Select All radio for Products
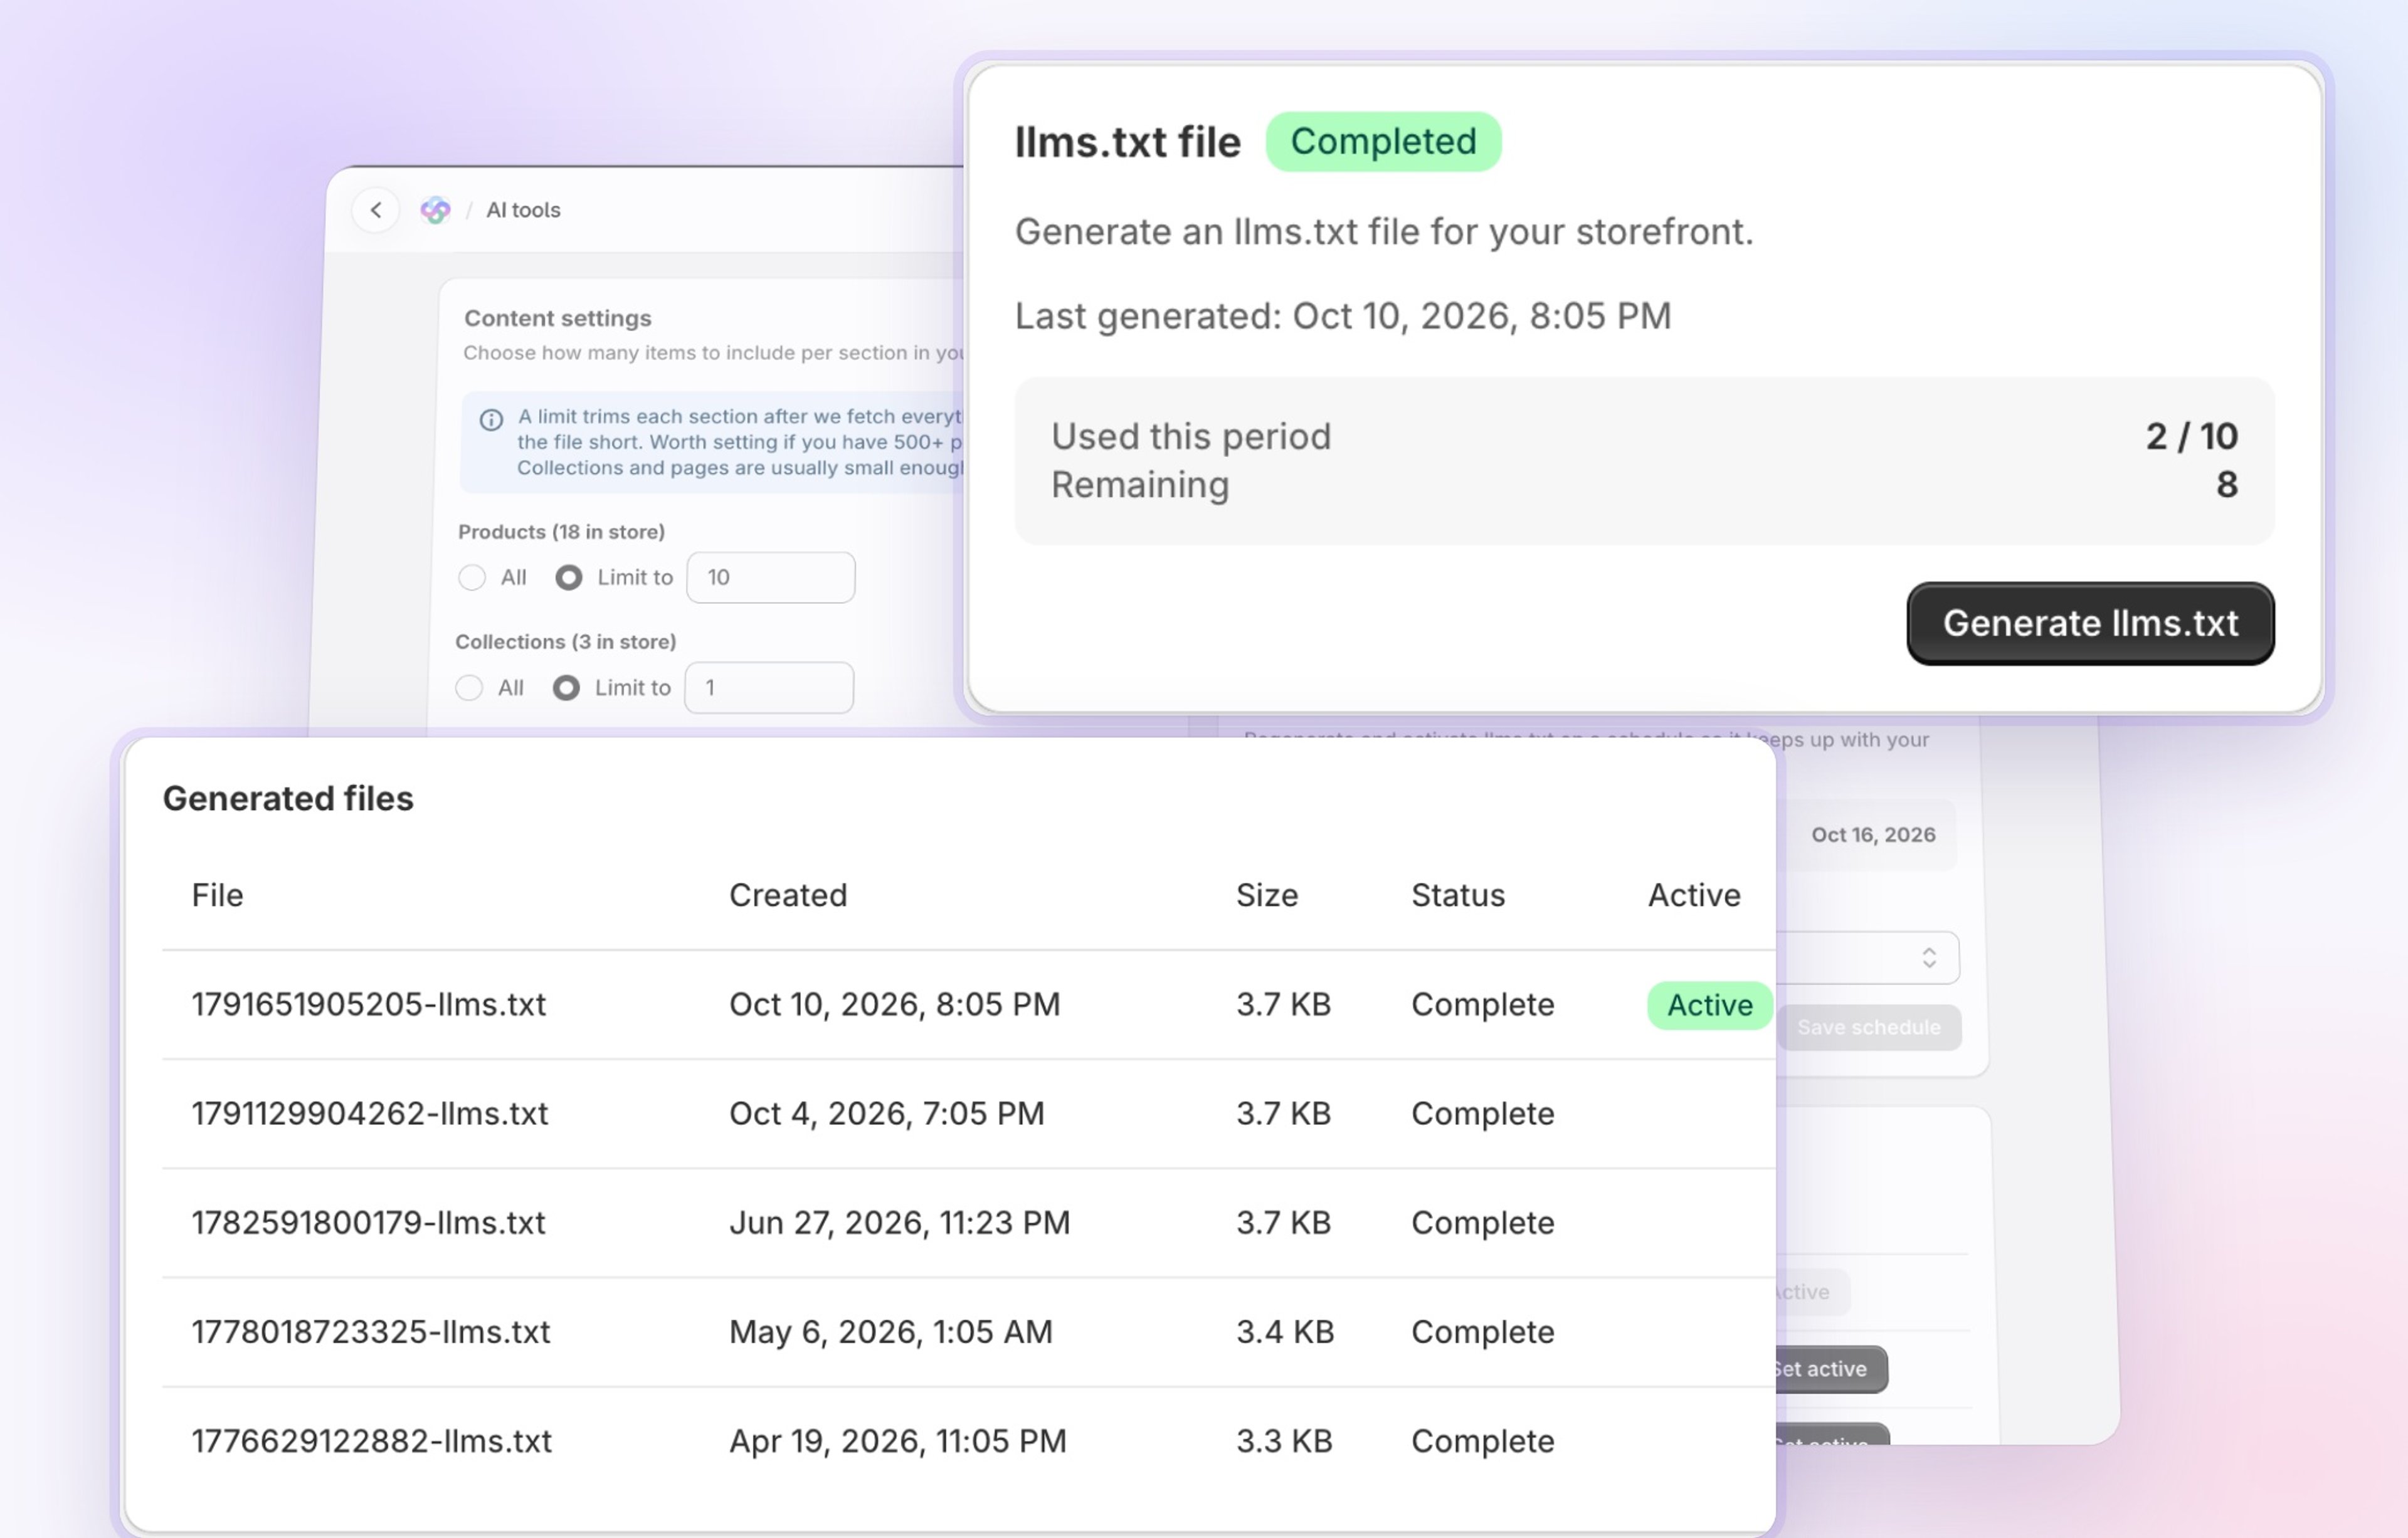 [472, 577]
